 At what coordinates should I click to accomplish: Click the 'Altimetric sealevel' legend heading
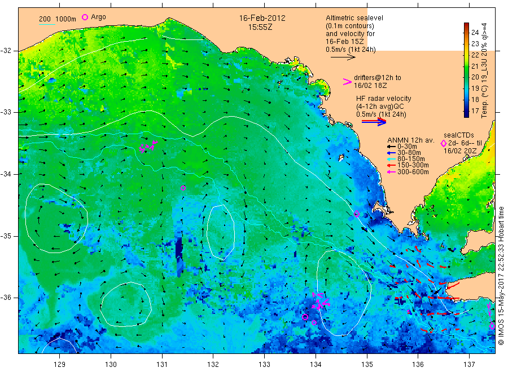tap(354, 18)
